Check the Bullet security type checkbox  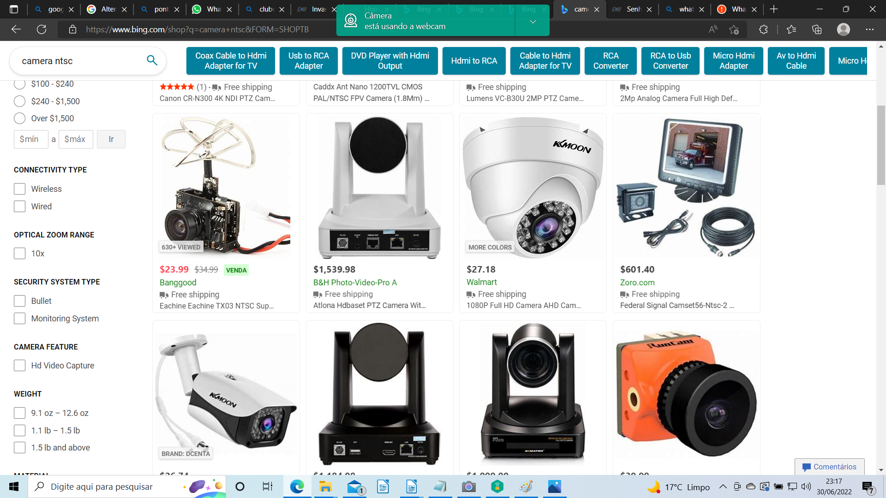click(x=19, y=301)
